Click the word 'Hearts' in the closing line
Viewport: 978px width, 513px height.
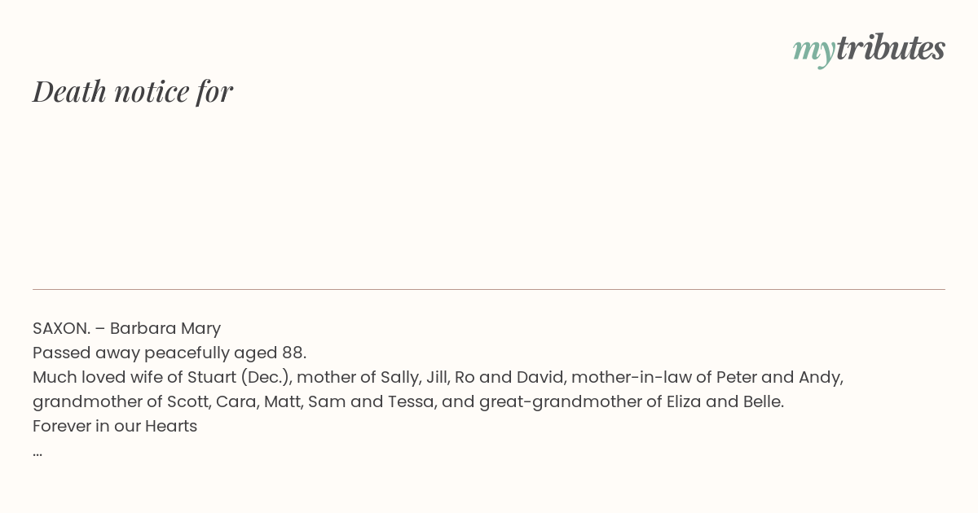coord(171,426)
